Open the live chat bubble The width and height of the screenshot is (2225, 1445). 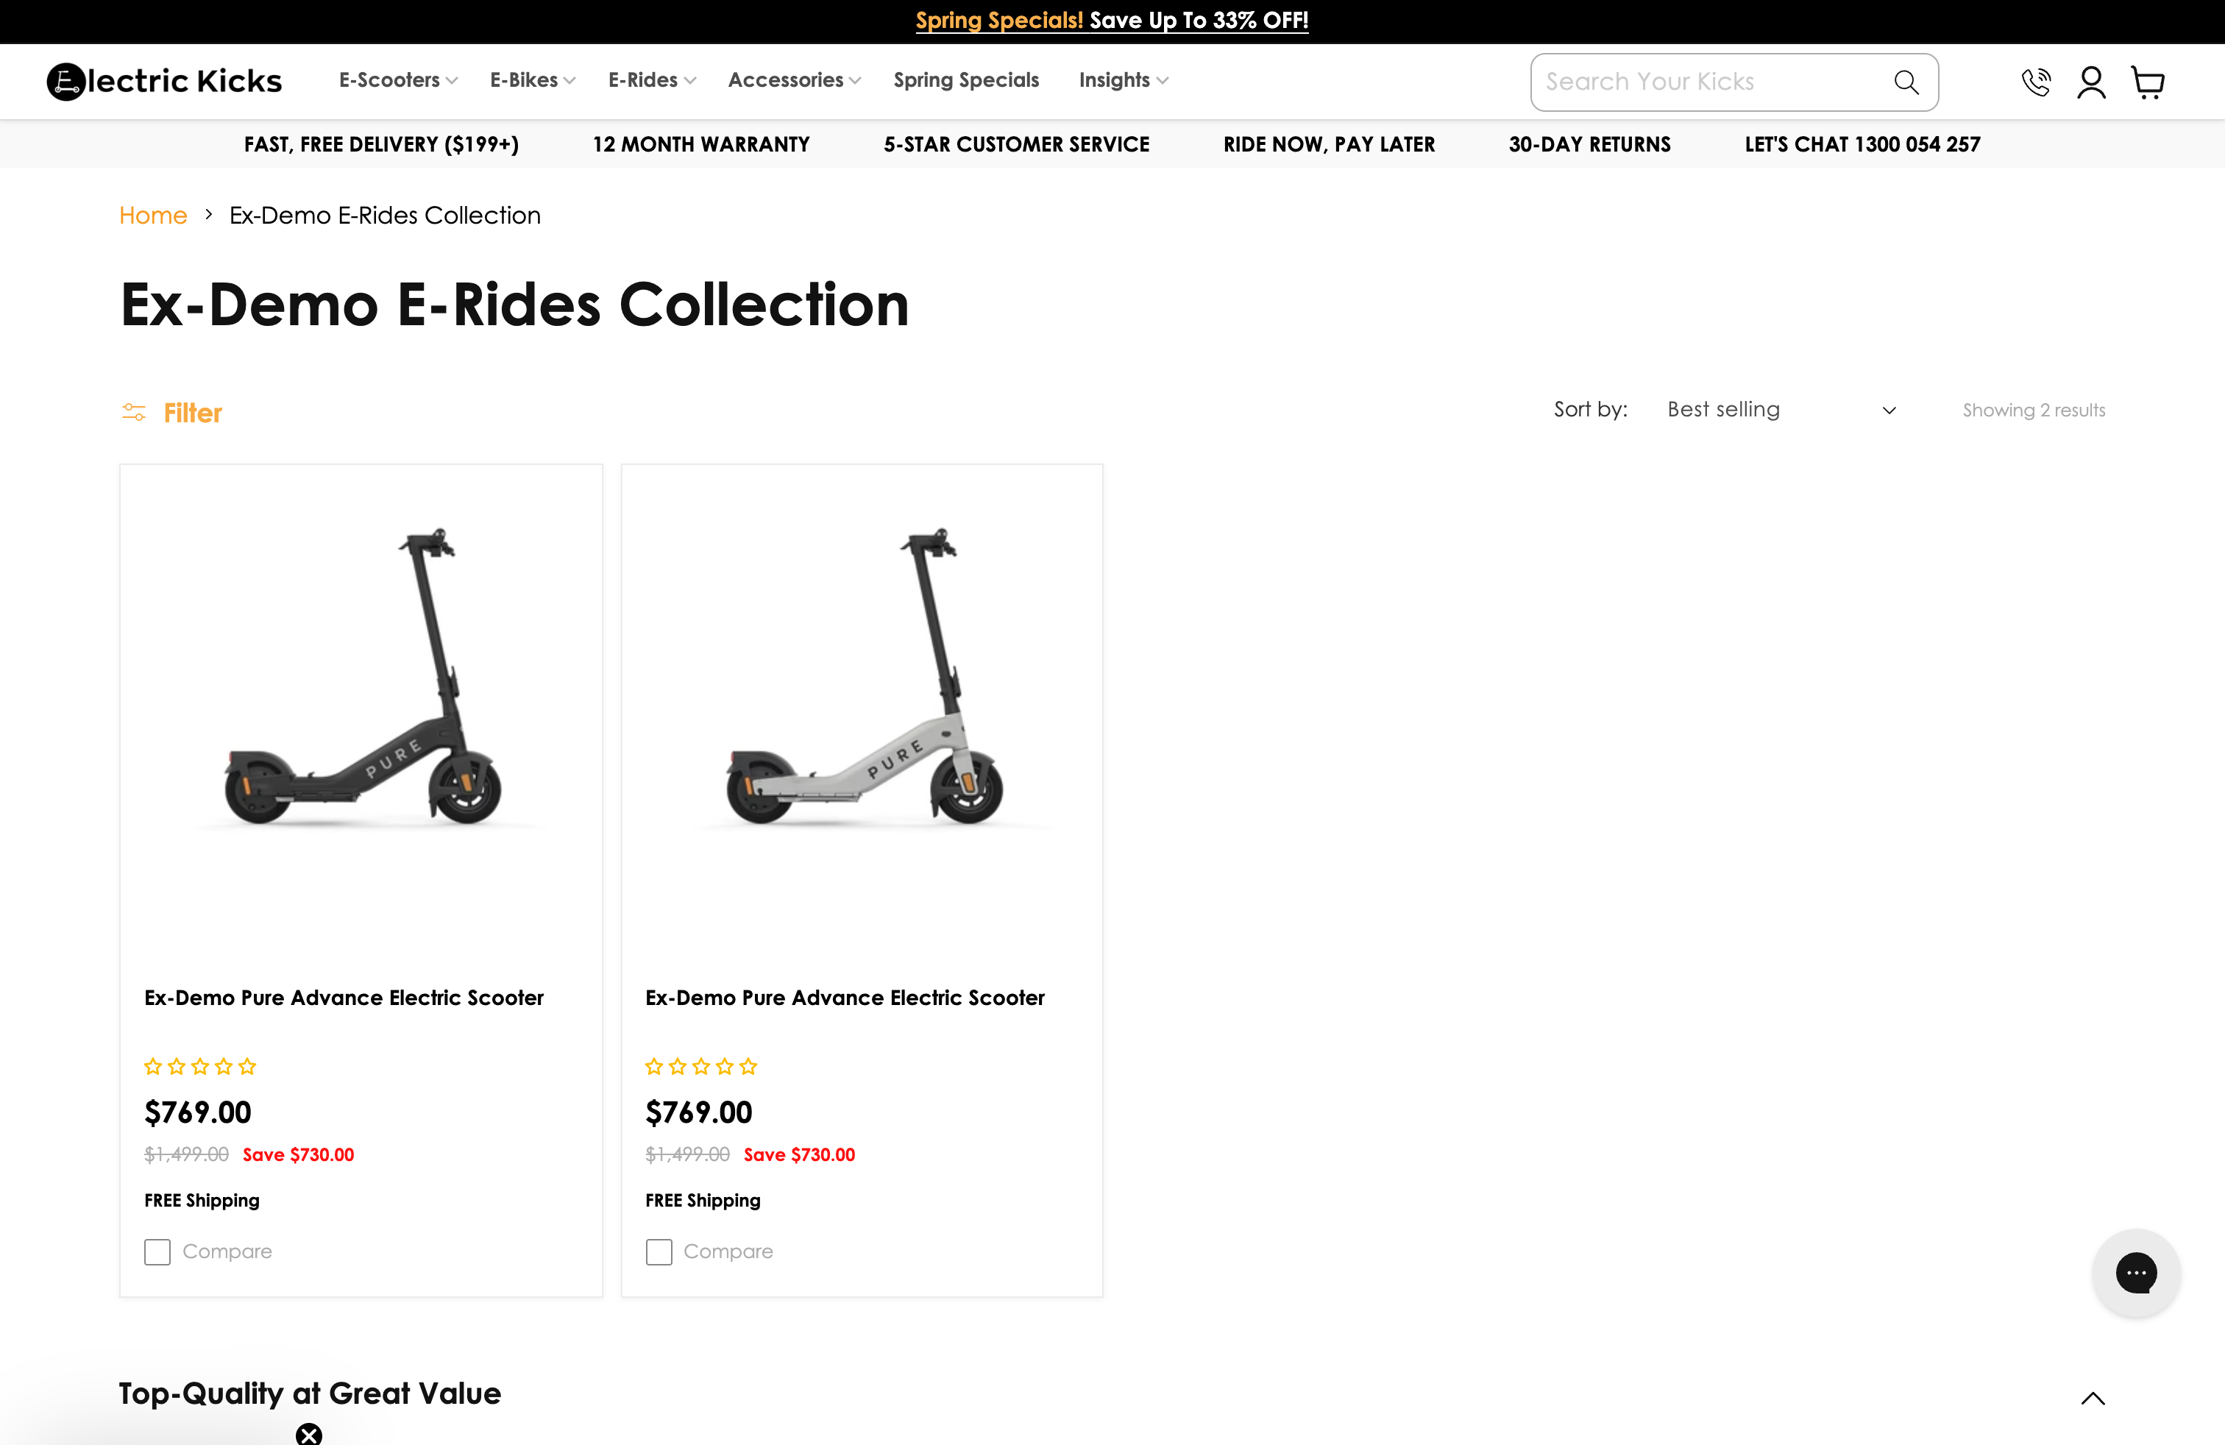point(2135,1272)
